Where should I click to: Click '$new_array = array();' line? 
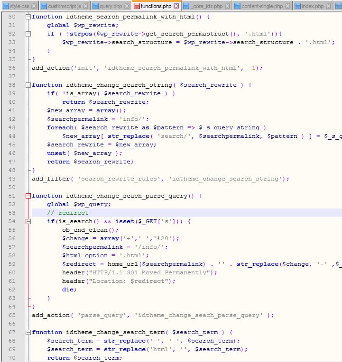(x=86, y=110)
